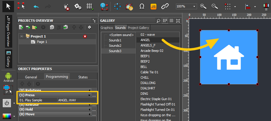Zoom in with magnifier plus
The height and width of the screenshot is (121, 271).
[203, 6]
